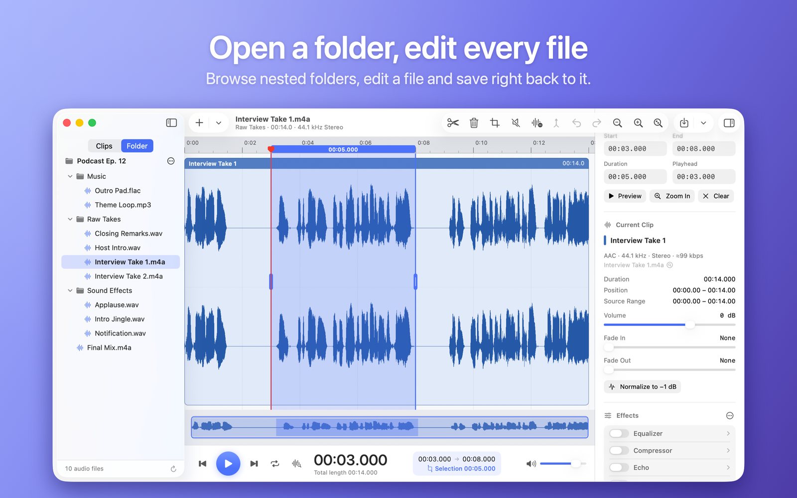Clear the current selection
The width and height of the screenshot is (797, 498).
(716, 196)
